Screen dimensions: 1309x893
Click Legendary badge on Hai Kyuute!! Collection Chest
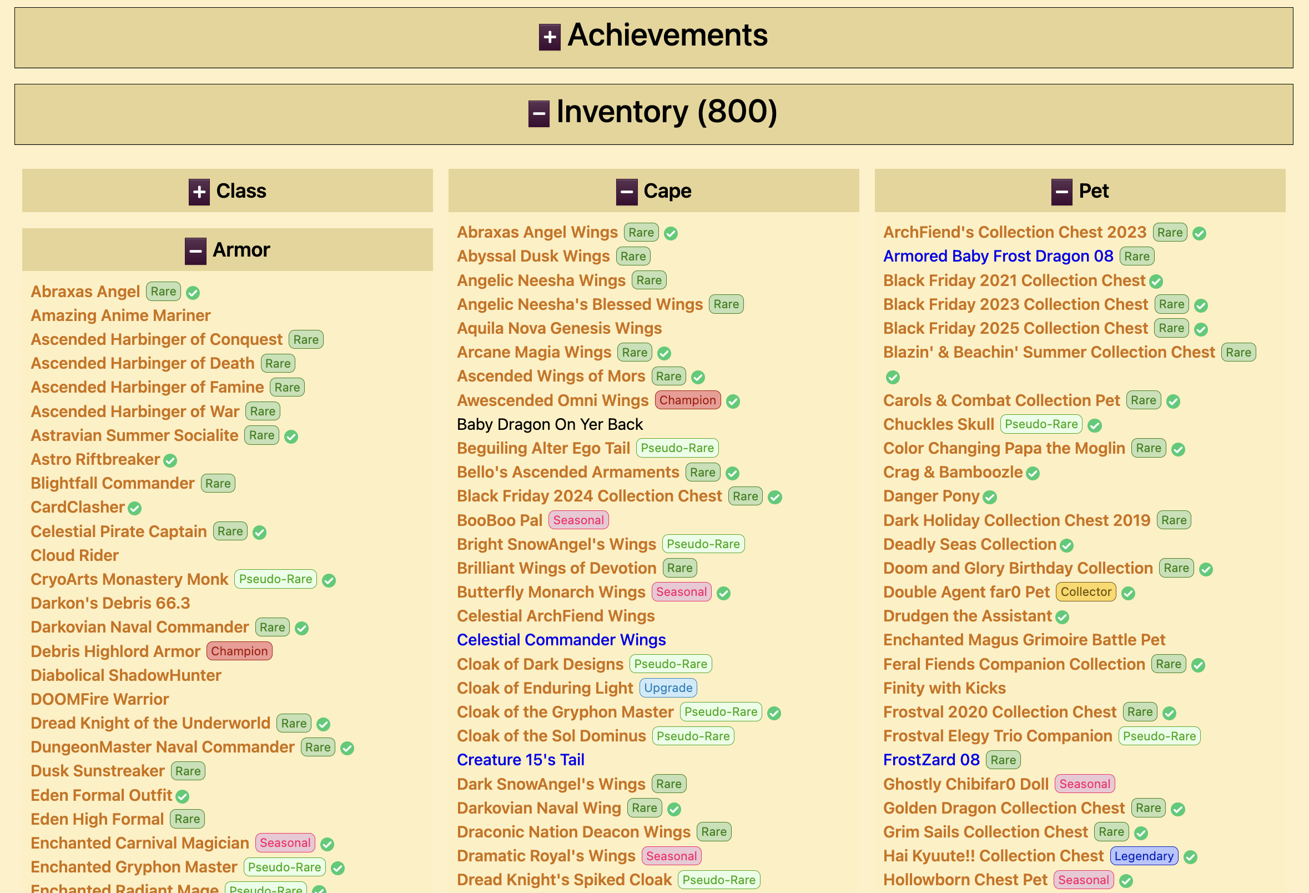(1144, 856)
